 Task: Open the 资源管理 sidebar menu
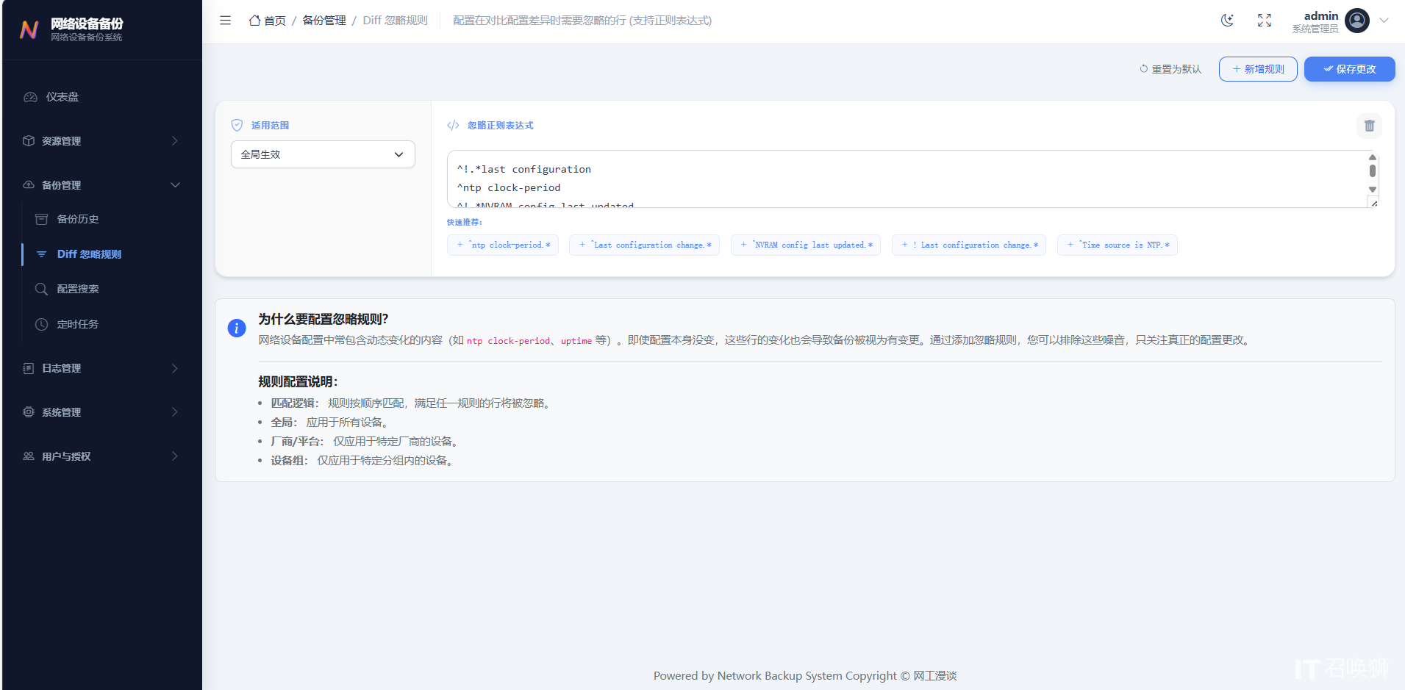[x=102, y=141]
